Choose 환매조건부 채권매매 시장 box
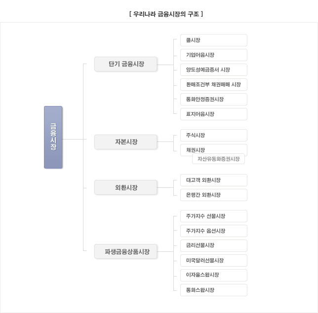This screenshot has width=318, height=313. click(x=214, y=85)
